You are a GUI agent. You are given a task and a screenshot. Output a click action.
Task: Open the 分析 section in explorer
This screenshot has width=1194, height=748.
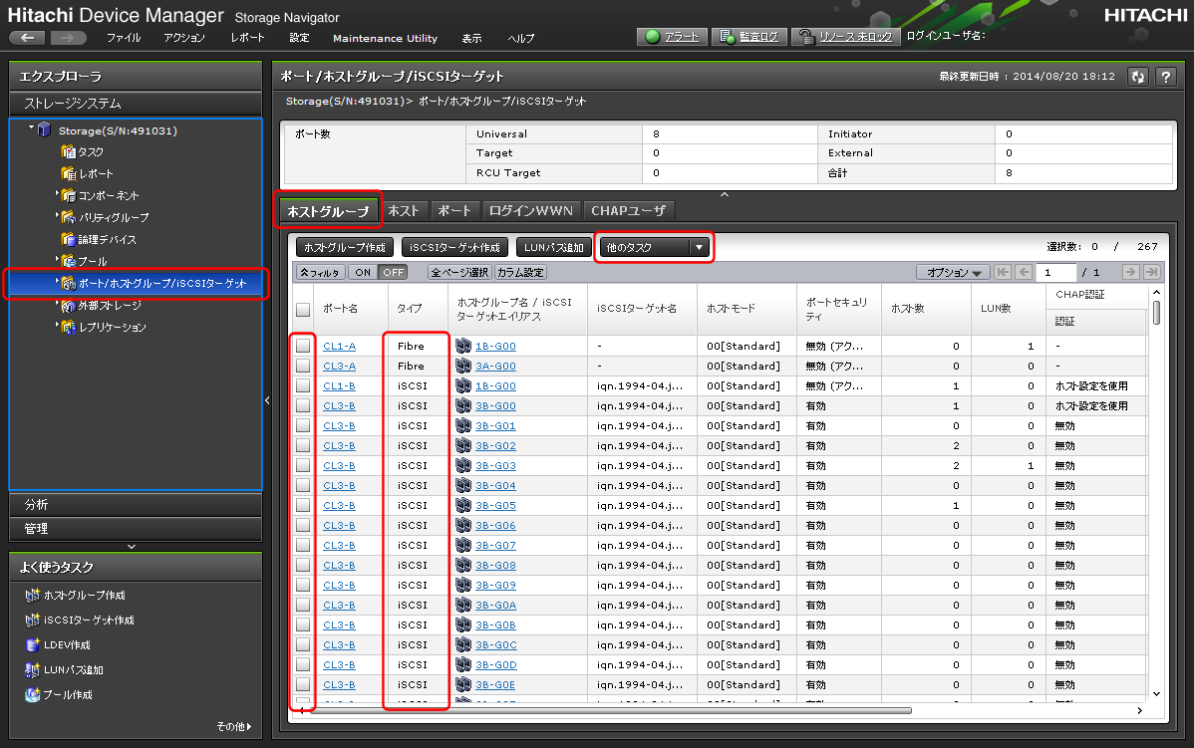[x=136, y=505]
